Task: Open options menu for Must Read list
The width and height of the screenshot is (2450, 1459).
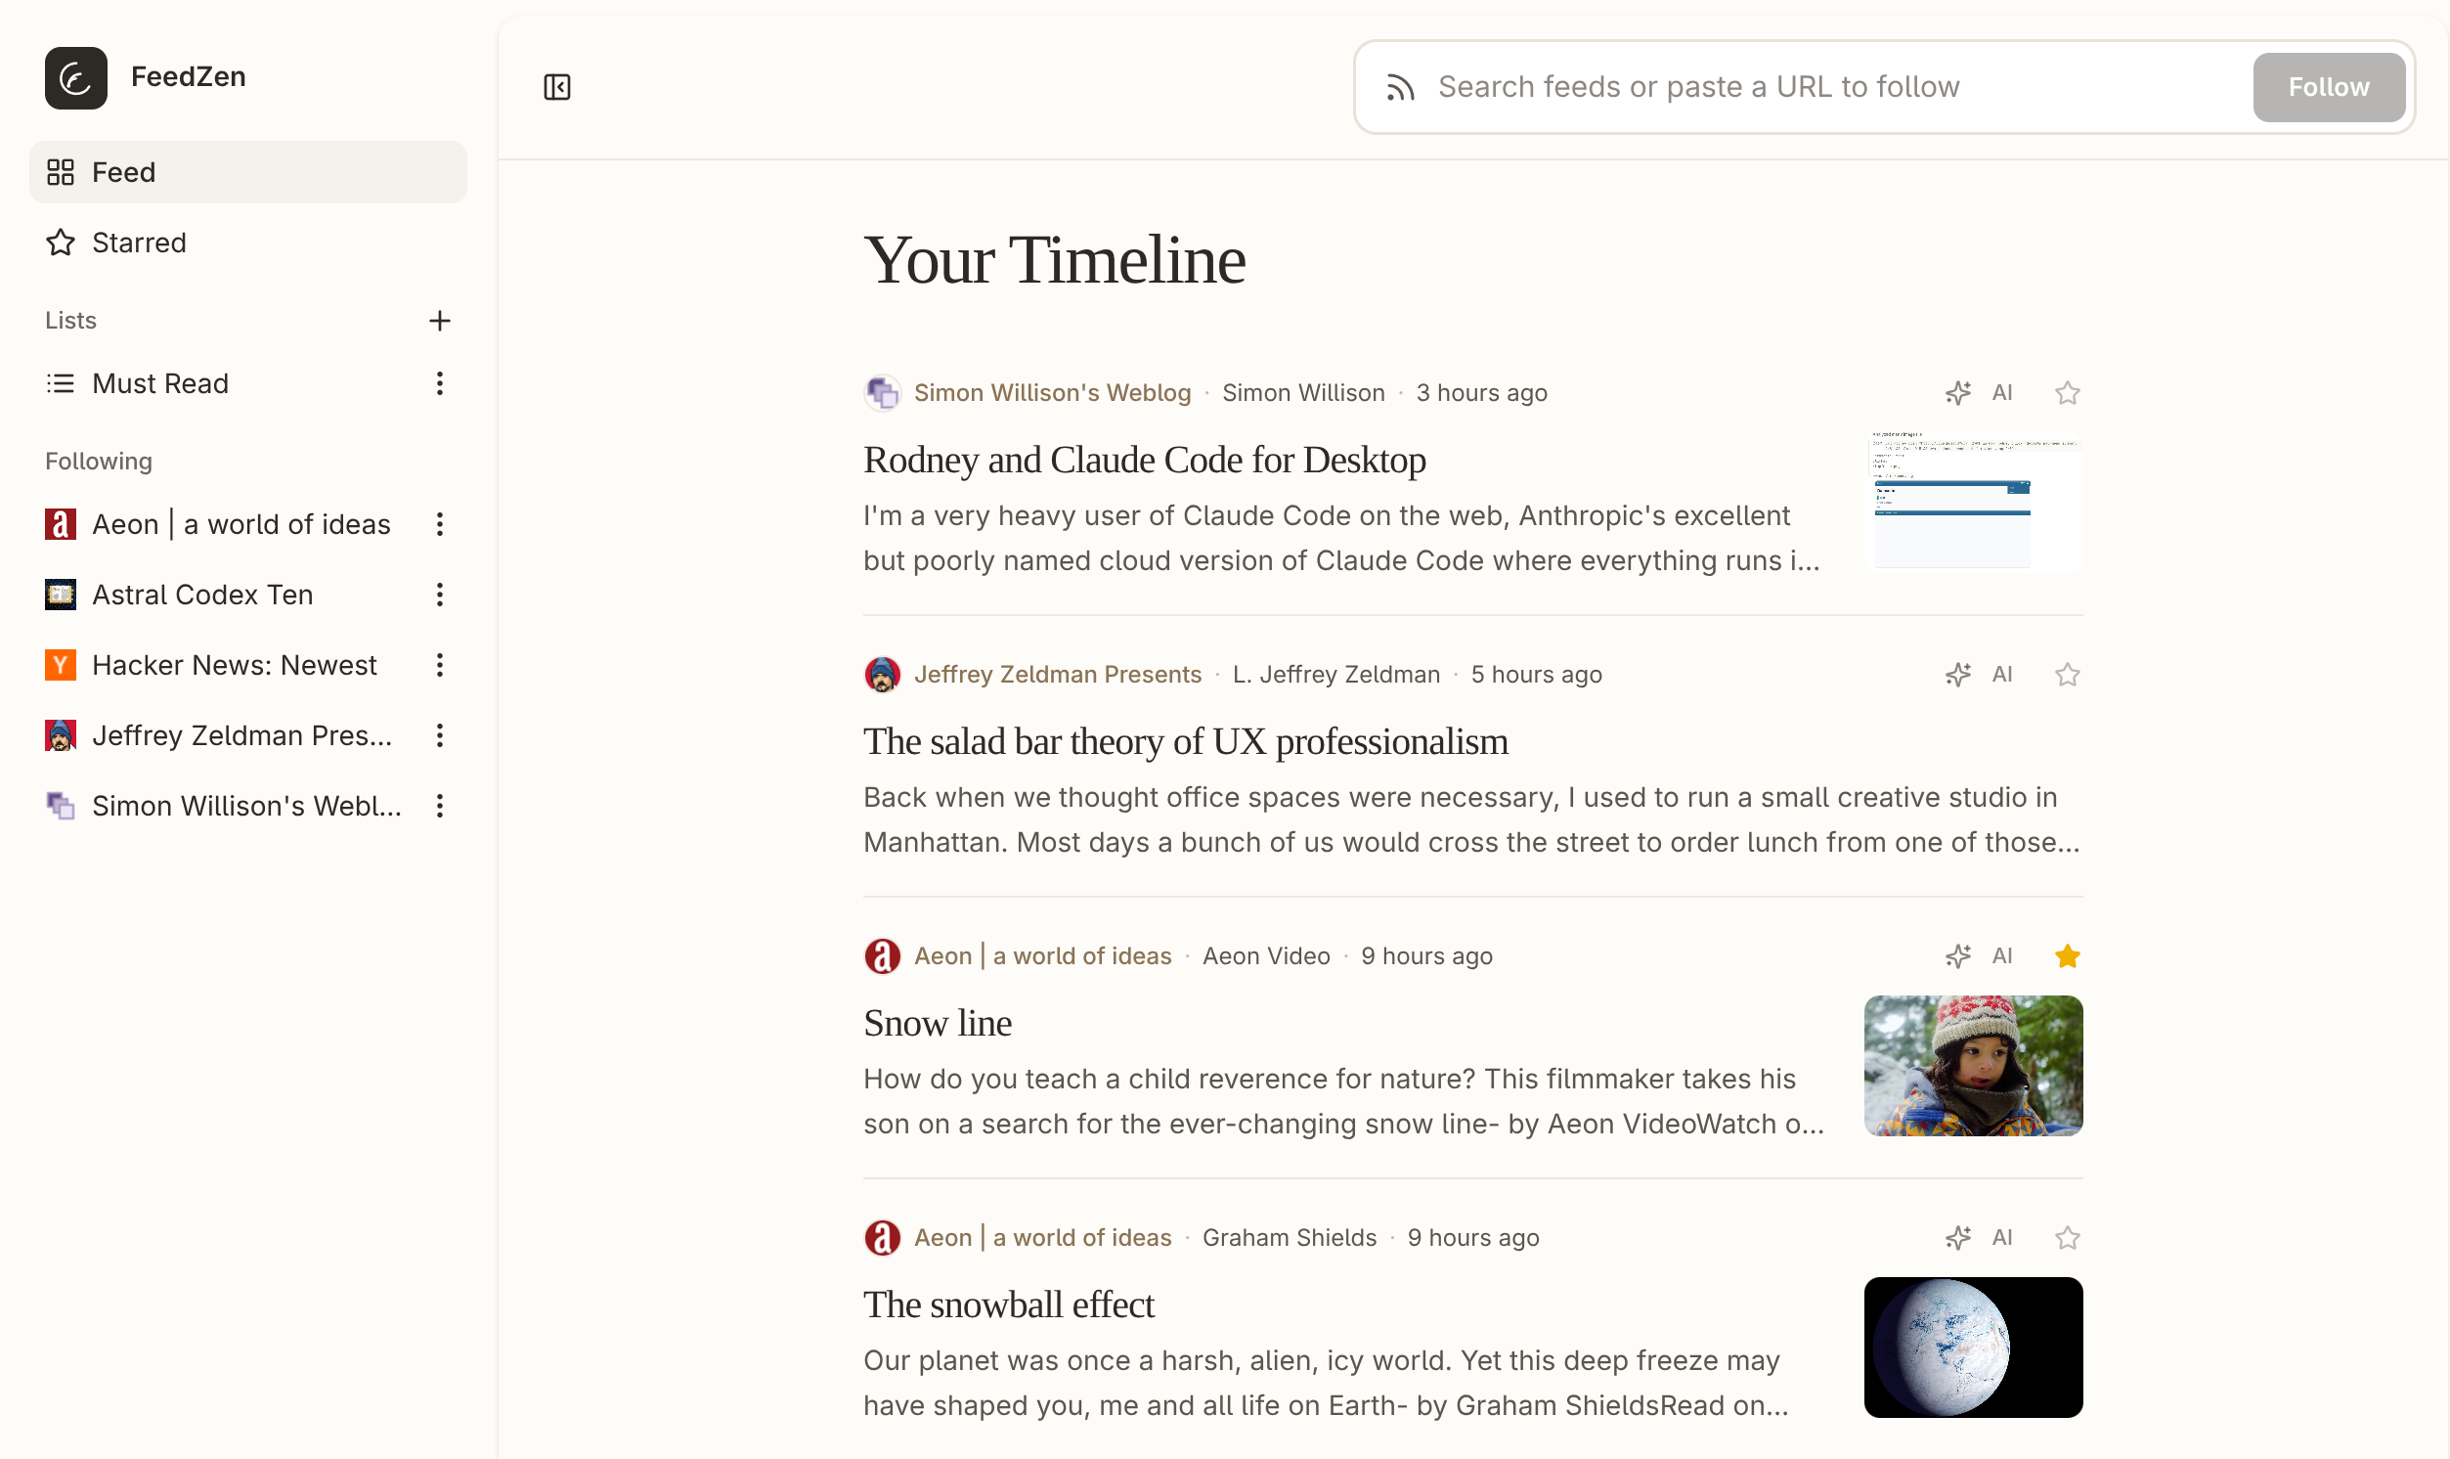Action: (x=439, y=383)
